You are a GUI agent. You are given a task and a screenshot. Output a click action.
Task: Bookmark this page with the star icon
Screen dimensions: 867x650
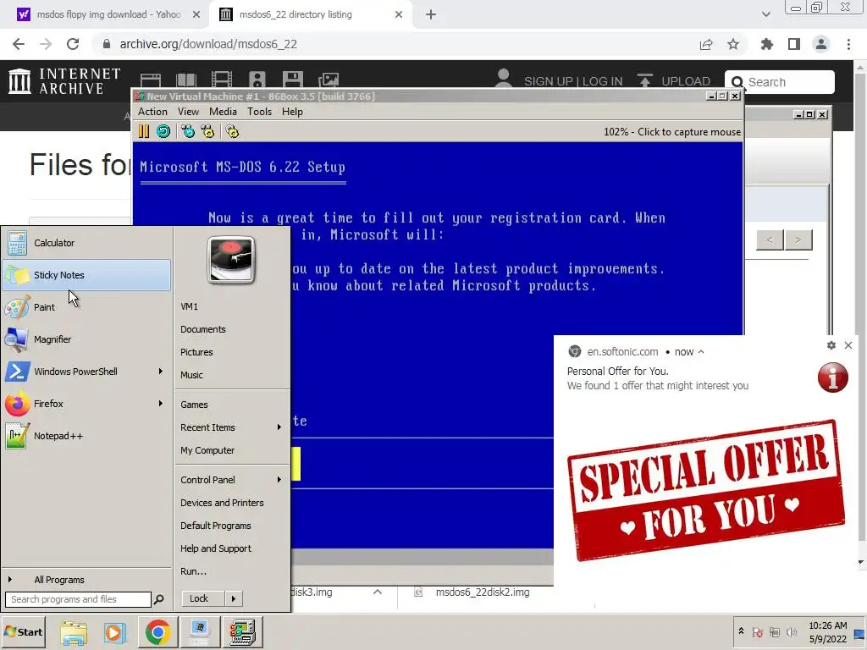tap(733, 44)
